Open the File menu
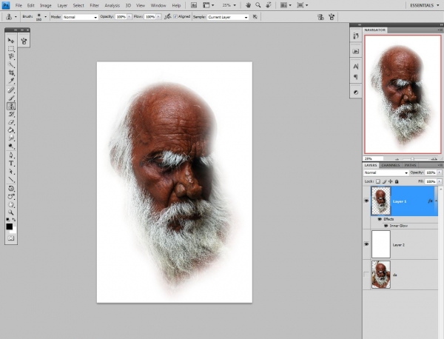 [18, 5]
